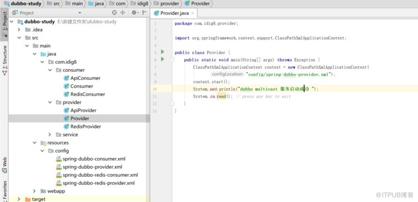Click the idig8 breadcrumb item

(x=139, y=3)
